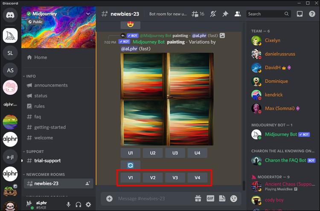Create variations with the V3 button
320x211 pixels.
[175, 178]
